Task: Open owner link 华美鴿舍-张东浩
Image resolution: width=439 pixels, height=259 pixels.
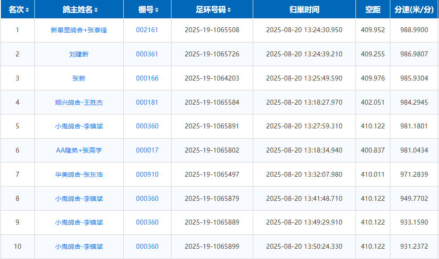Action: (79, 174)
